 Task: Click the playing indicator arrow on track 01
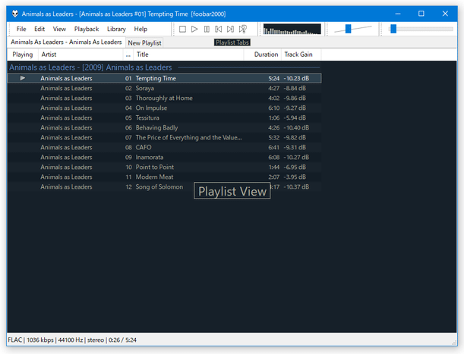tap(23, 78)
